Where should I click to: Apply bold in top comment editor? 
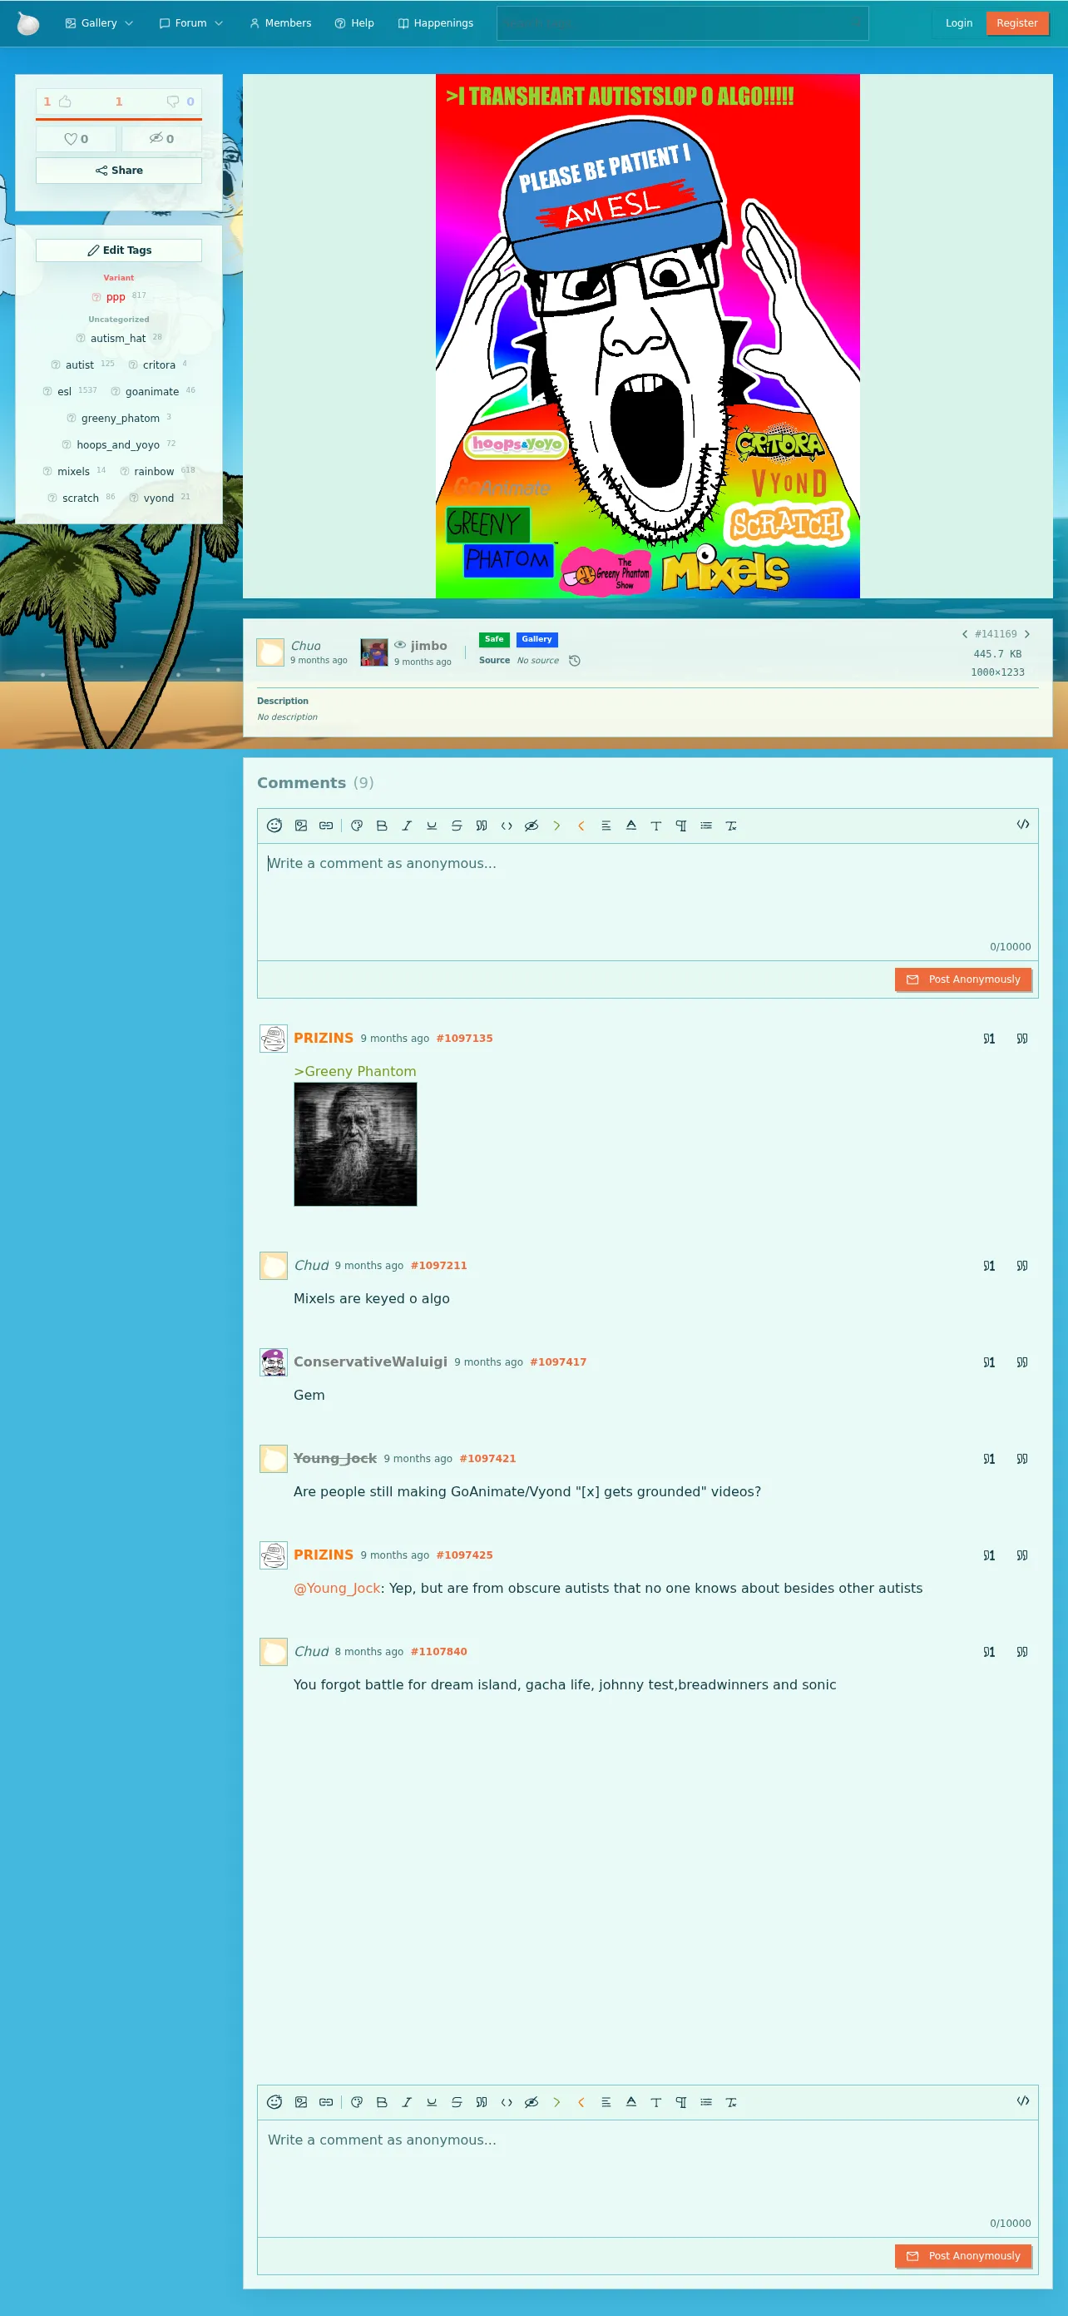[382, 826]
